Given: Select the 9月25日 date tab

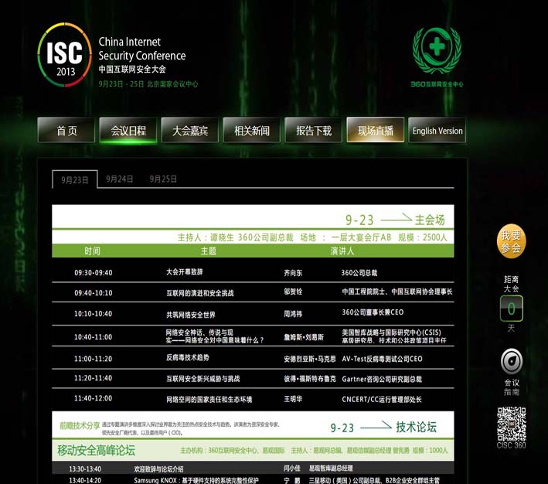Looking at the screenshot, I should point(163,179).
